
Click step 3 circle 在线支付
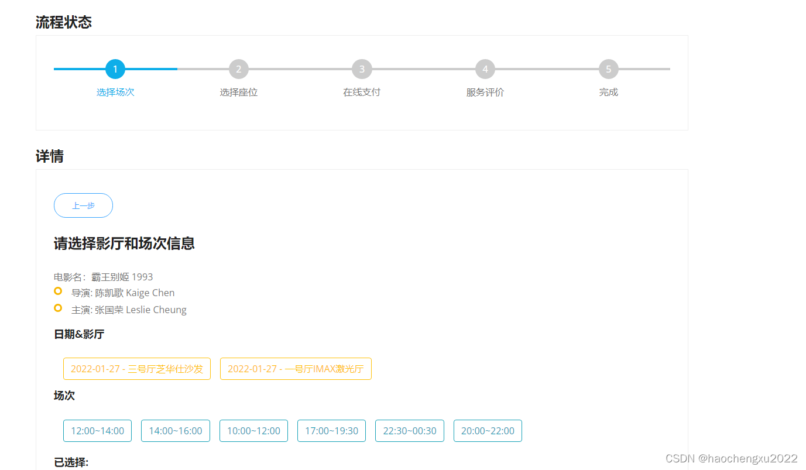[362, 69]
